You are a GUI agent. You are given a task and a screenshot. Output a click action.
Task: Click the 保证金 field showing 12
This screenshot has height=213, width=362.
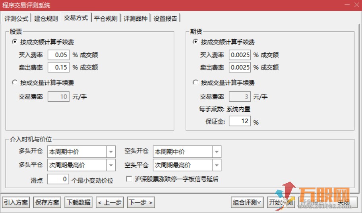tap(240, 121)
